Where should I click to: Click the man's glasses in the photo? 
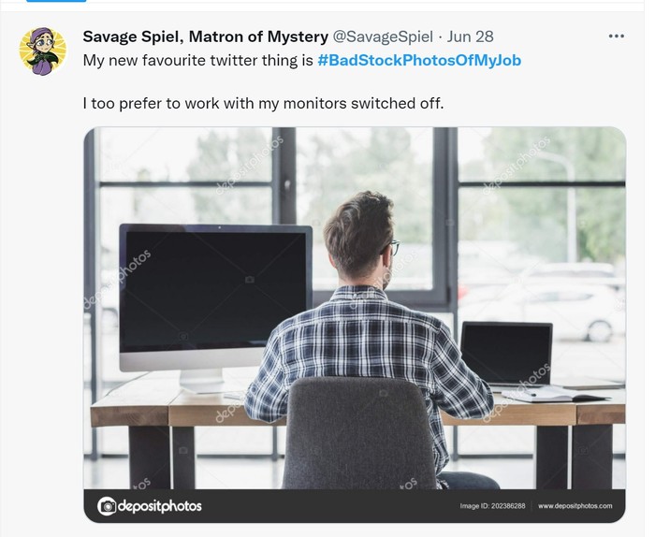click(394, 247)
